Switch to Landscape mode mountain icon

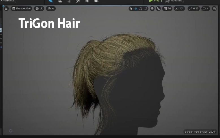[60, 1]
